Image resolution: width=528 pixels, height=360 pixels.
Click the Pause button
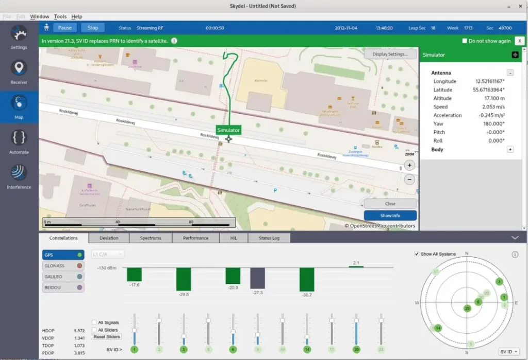point(64,28)
